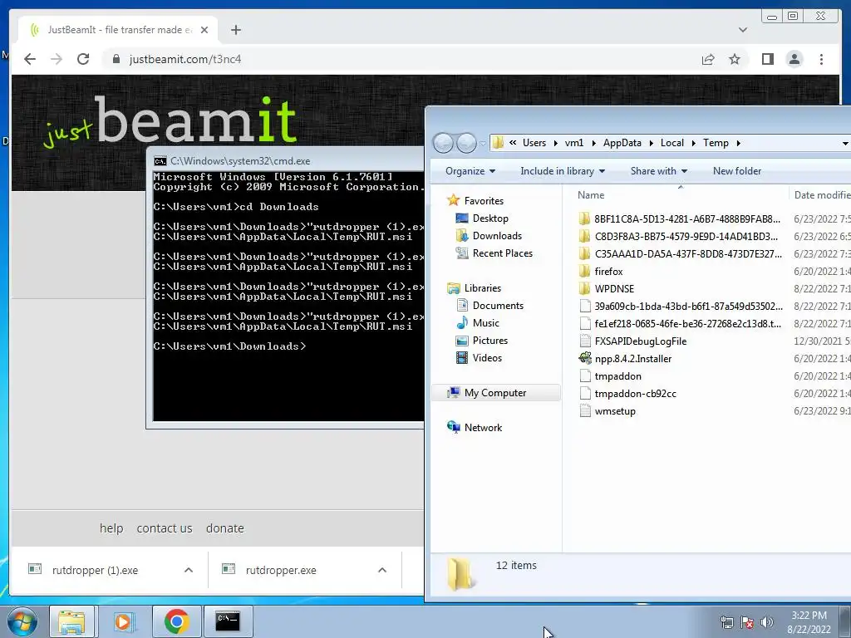Select the JustBeamIt tab
Image resolution: width=851 pixels, height=638 pixels.
point(118,30)
